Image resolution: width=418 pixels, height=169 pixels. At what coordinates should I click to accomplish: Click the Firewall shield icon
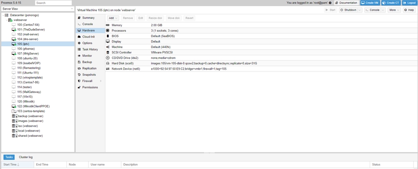click(x=79, y=81)
